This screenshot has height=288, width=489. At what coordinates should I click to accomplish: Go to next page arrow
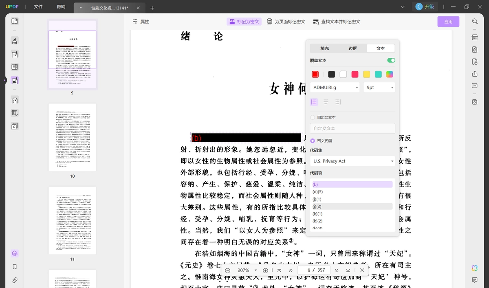coord(337,270)
